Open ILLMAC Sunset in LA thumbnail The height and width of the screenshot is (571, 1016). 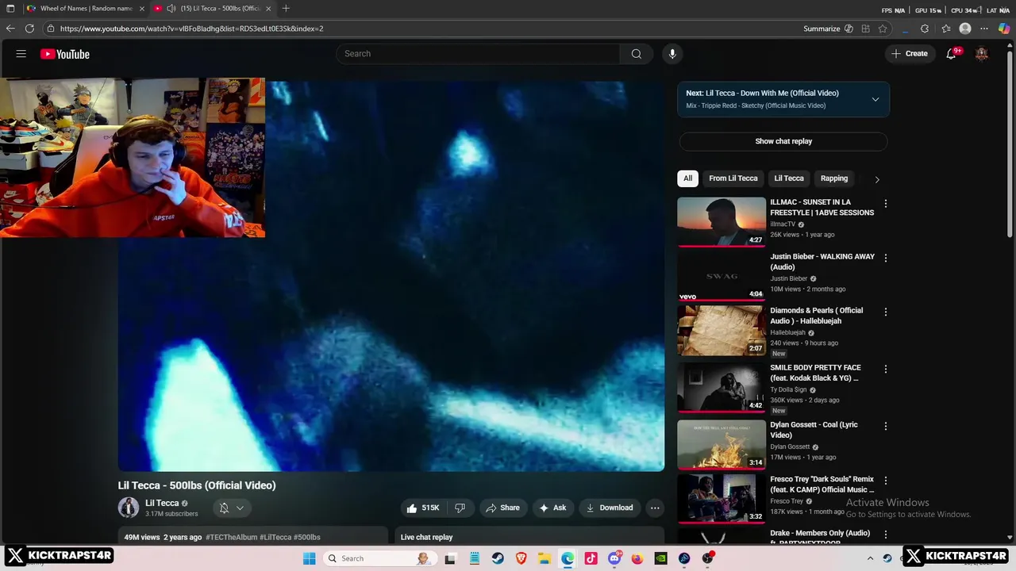tap(722, 222)
